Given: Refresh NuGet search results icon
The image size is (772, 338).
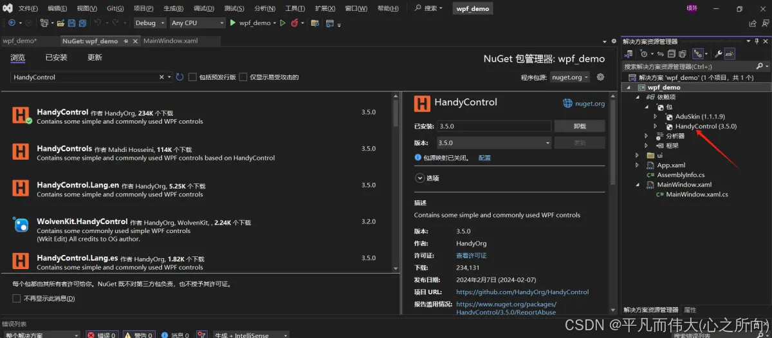Looking at the screenshot, I should 179,77.
